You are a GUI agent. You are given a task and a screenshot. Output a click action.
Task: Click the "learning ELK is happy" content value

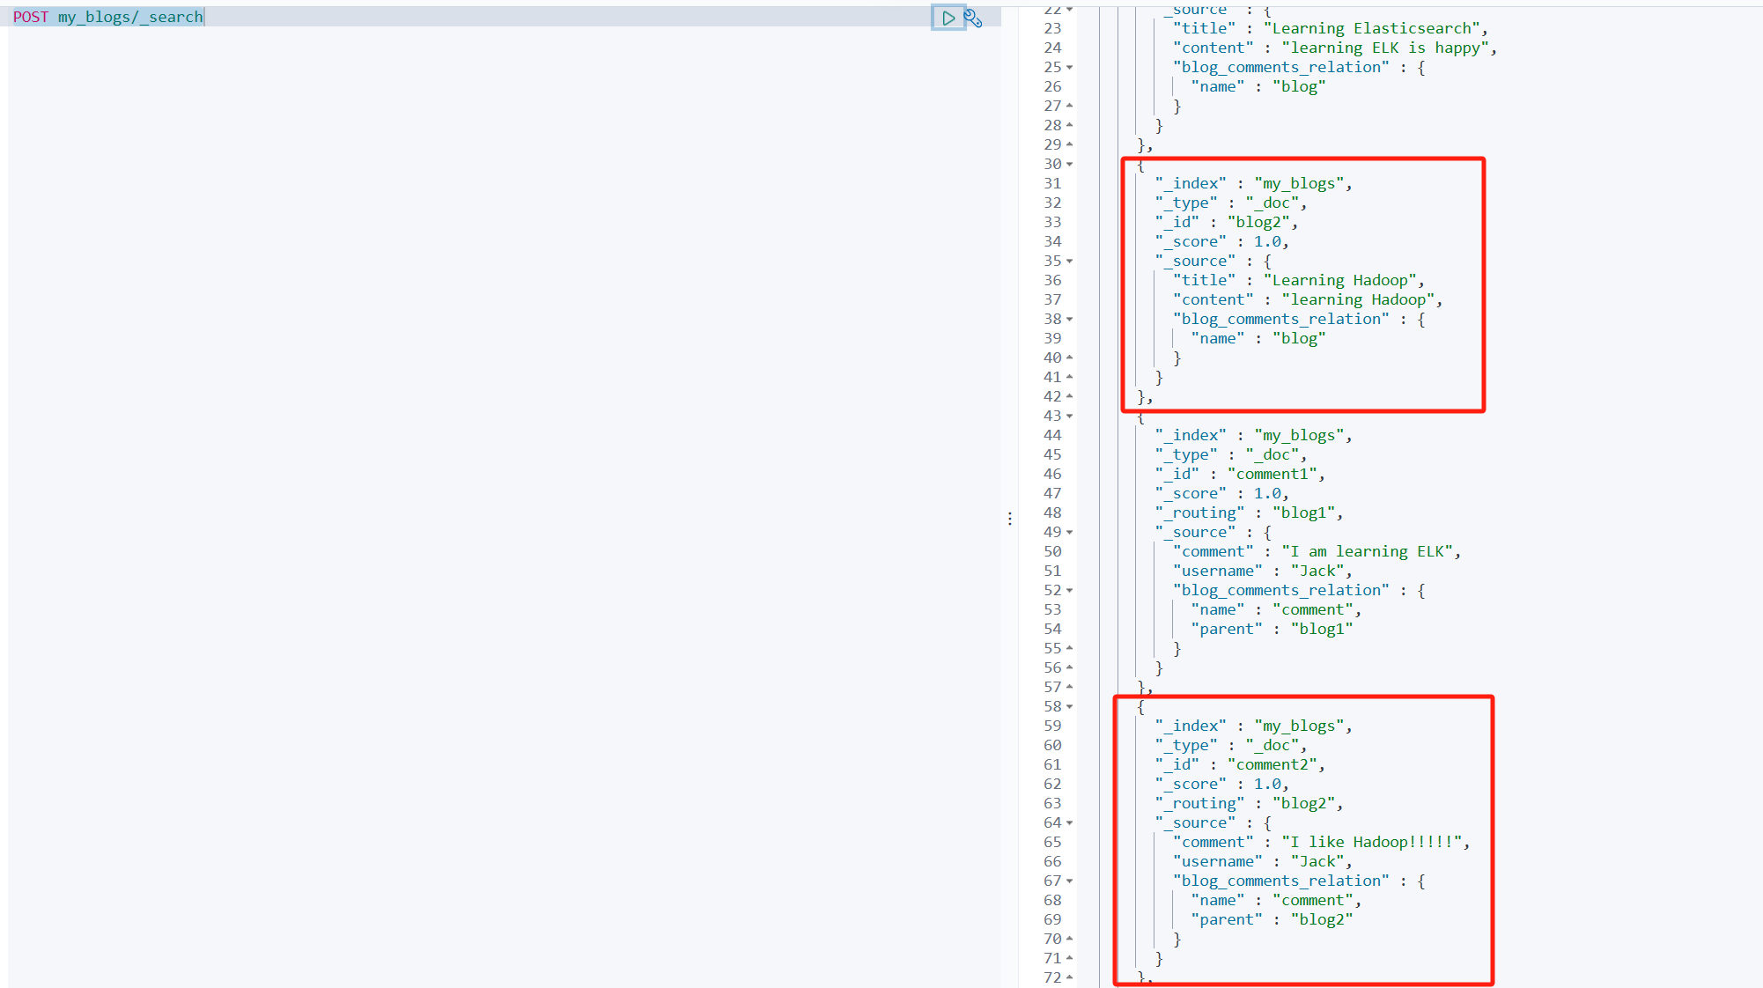click(1385, 48)
